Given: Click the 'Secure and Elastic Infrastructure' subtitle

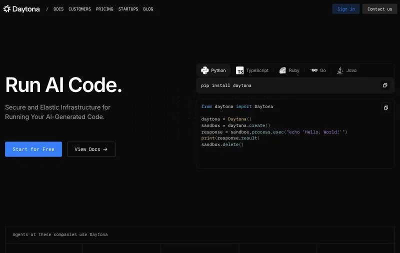Looking at the screenshot, I should pos(57,112).
